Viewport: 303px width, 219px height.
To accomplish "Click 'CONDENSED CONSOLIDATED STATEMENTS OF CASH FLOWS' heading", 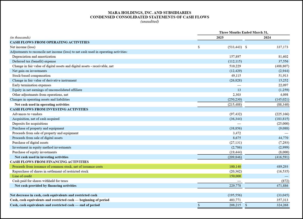I will (x=150, y=17).
